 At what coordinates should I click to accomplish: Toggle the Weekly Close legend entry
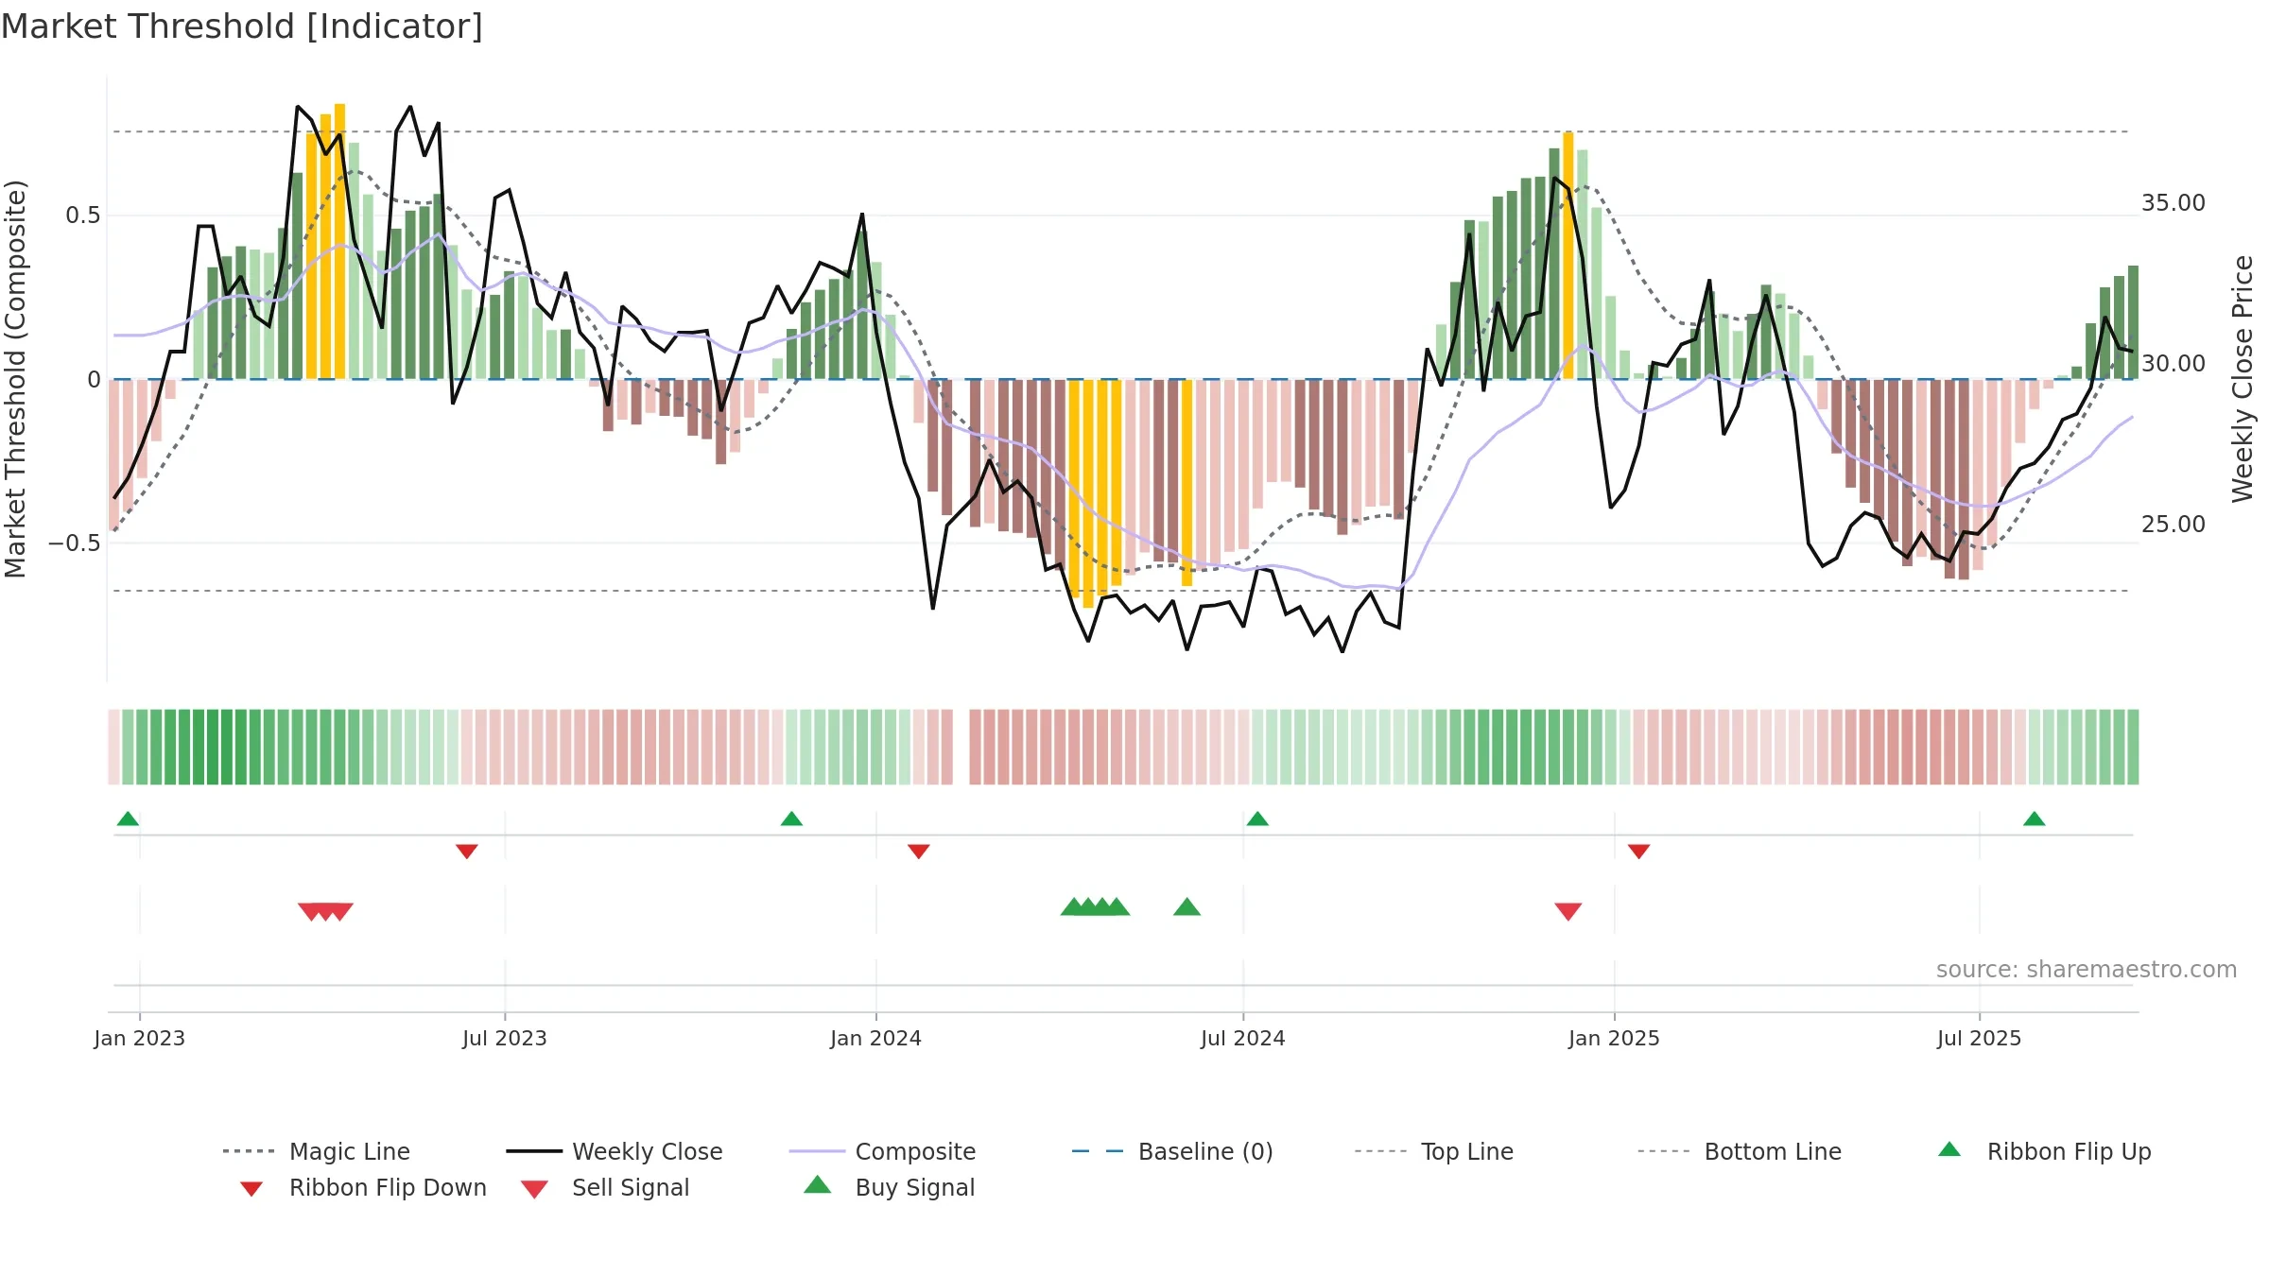[615, 1151]
